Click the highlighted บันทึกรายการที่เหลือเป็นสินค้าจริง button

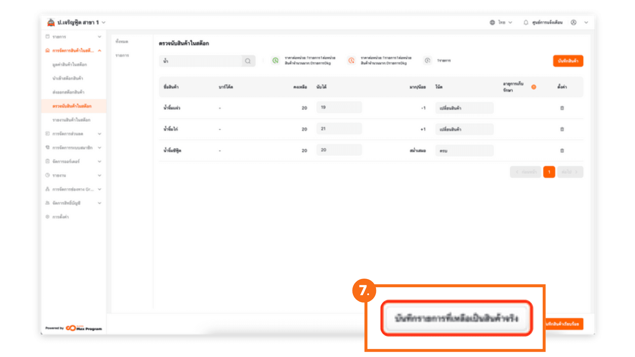(456, 318)
